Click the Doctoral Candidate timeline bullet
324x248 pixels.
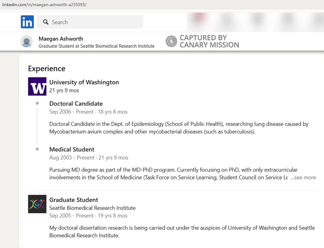point(37,103)
